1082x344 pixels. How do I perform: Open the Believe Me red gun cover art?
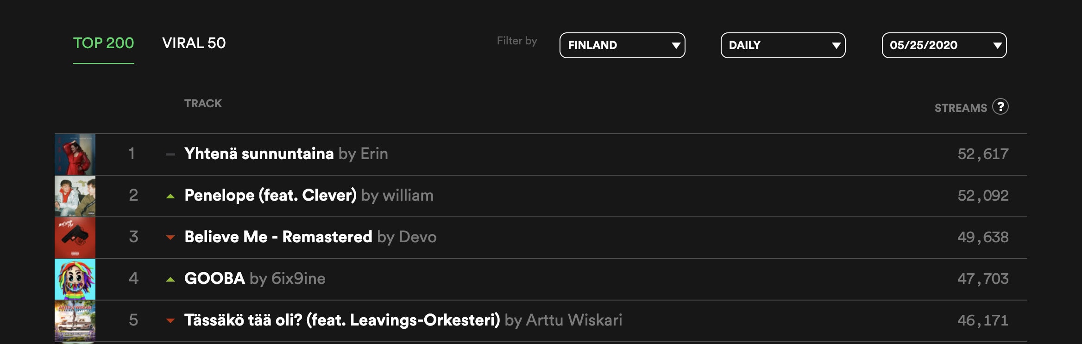click(x=75, y=238)
